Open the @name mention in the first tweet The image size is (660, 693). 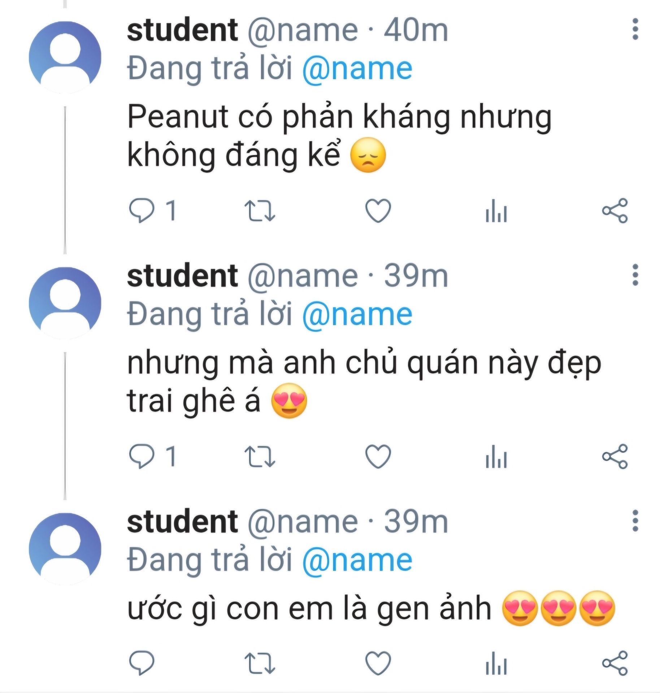click(357, 69)
